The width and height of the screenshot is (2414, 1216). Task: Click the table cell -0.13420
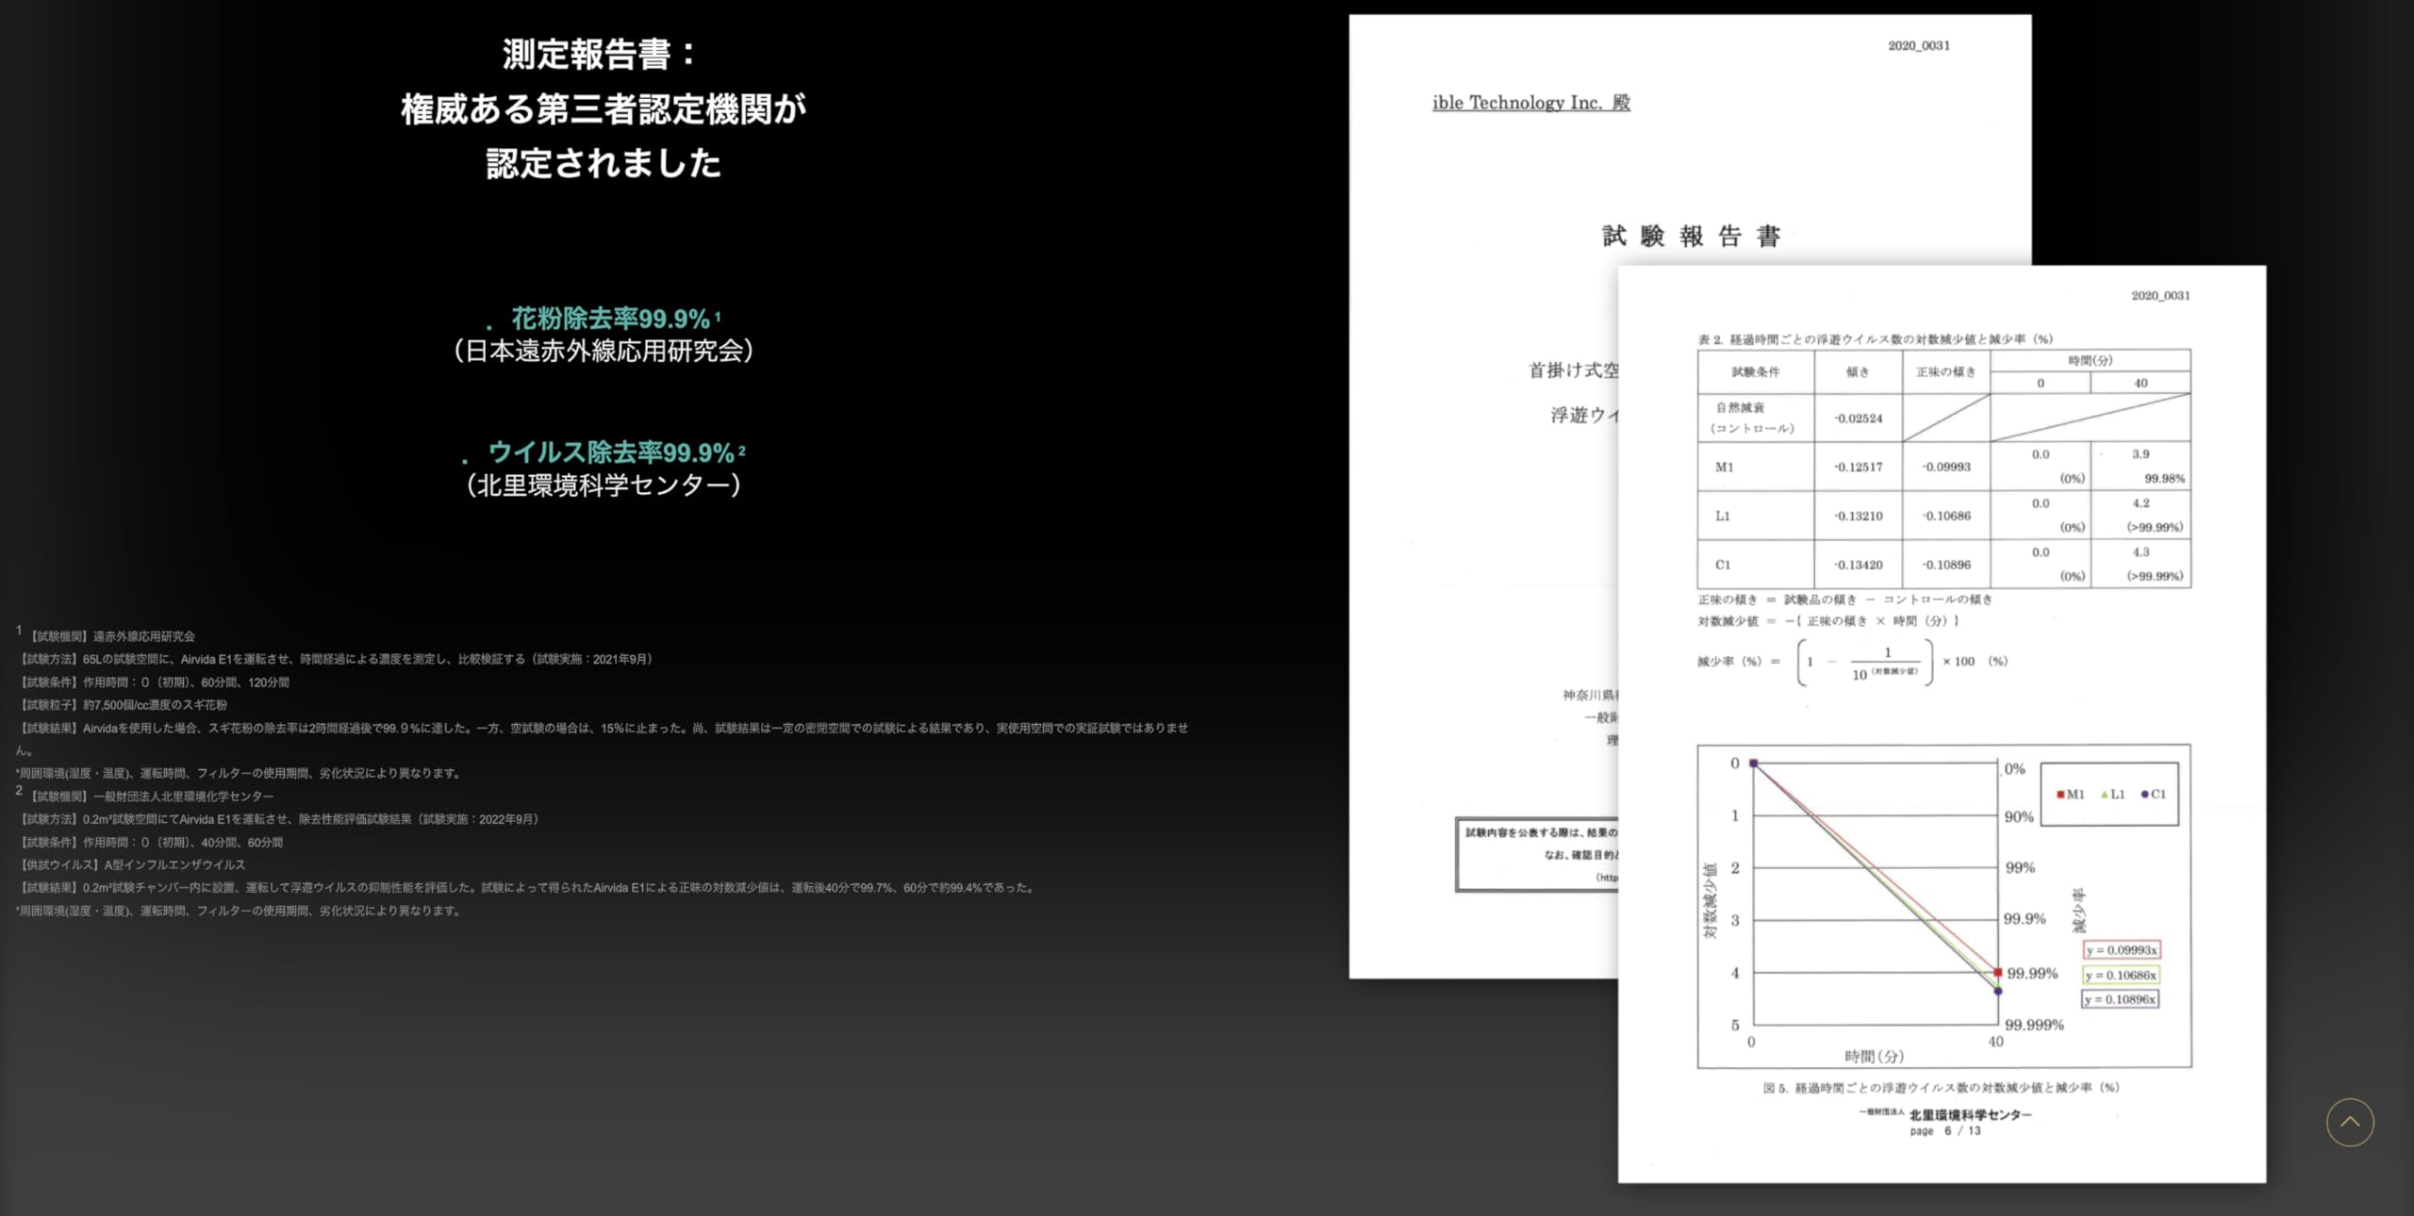point(1858,566)
